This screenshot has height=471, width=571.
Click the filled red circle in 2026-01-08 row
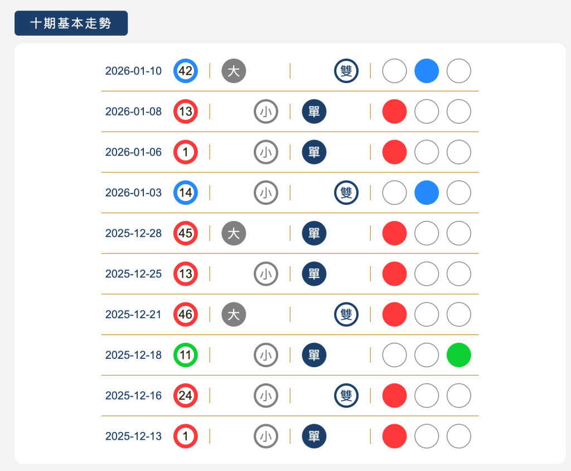[394, 112]
